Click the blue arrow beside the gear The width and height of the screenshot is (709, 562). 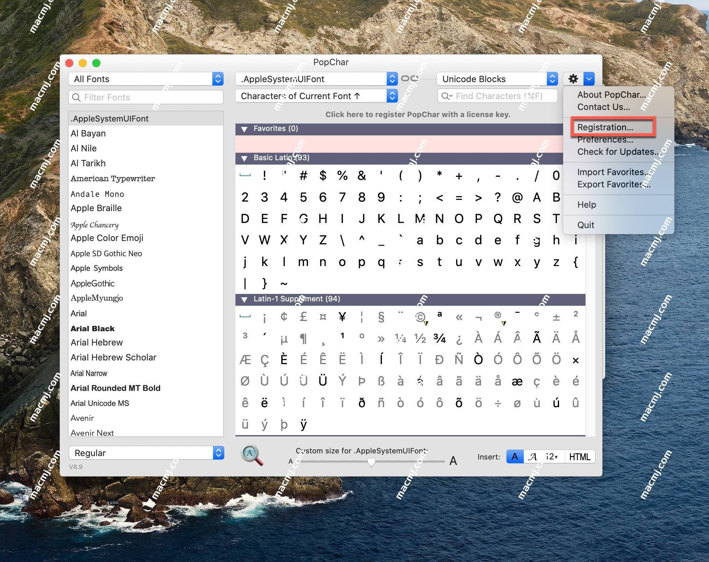[589, 79]
